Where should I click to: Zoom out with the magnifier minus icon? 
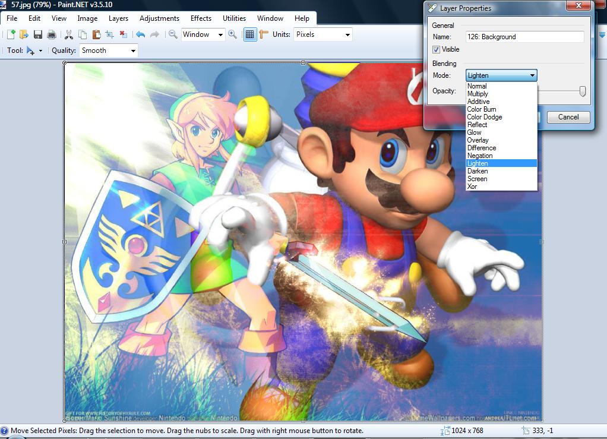point(173,34)
